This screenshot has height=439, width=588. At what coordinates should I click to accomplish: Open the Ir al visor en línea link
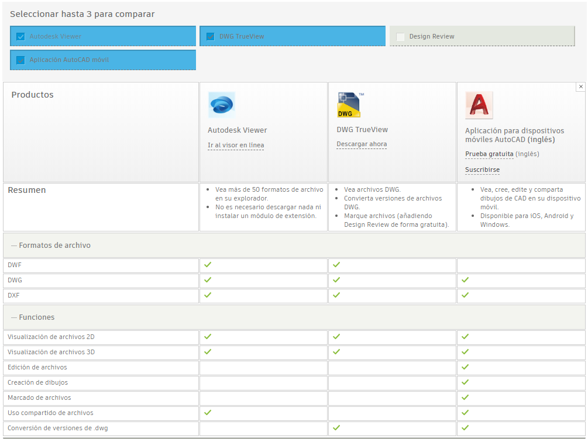click(236, 145)
